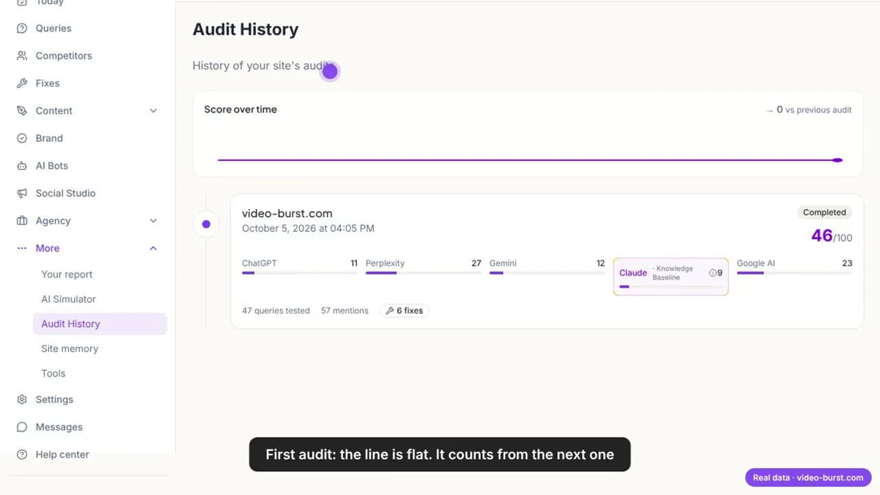
Task: Expand the Content submenu chevron
Action: pyautogui.click(x=153, y=111)
